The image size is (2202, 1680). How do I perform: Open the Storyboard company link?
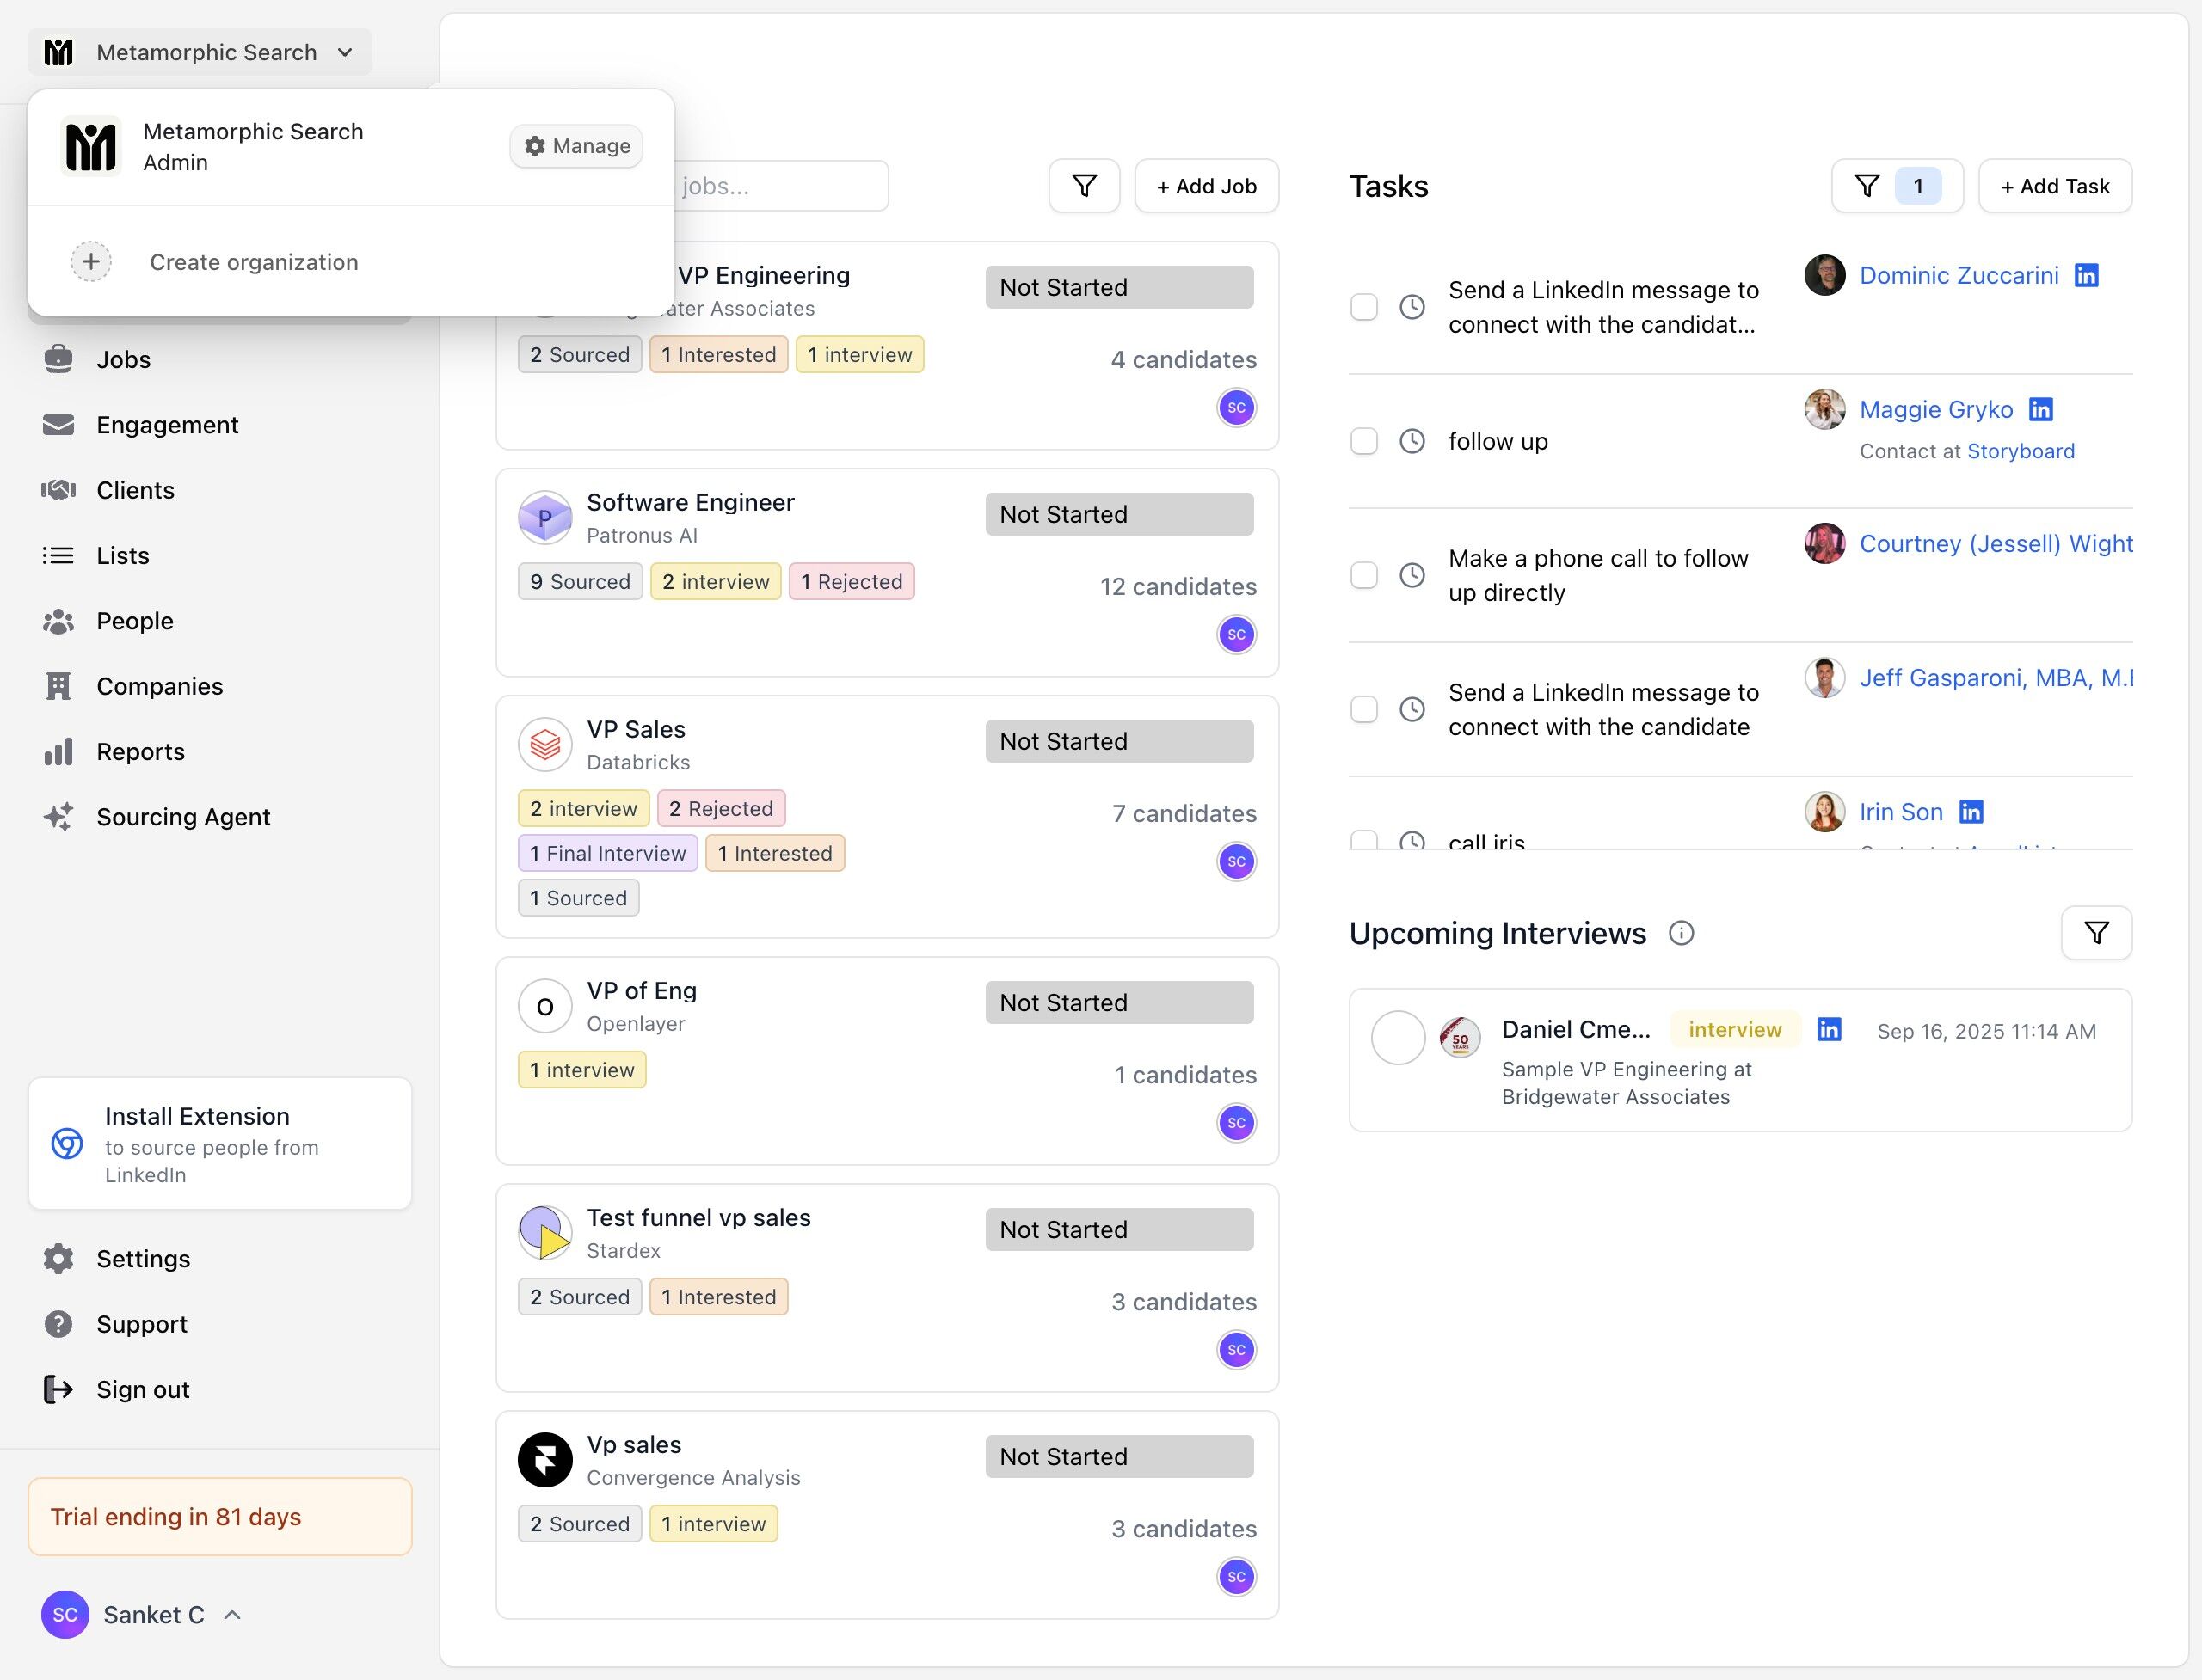(2020, 451)
